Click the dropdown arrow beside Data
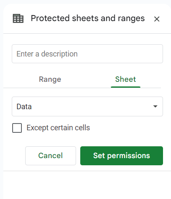The height and width of the screenshot is (199, 171). [155, 106]
